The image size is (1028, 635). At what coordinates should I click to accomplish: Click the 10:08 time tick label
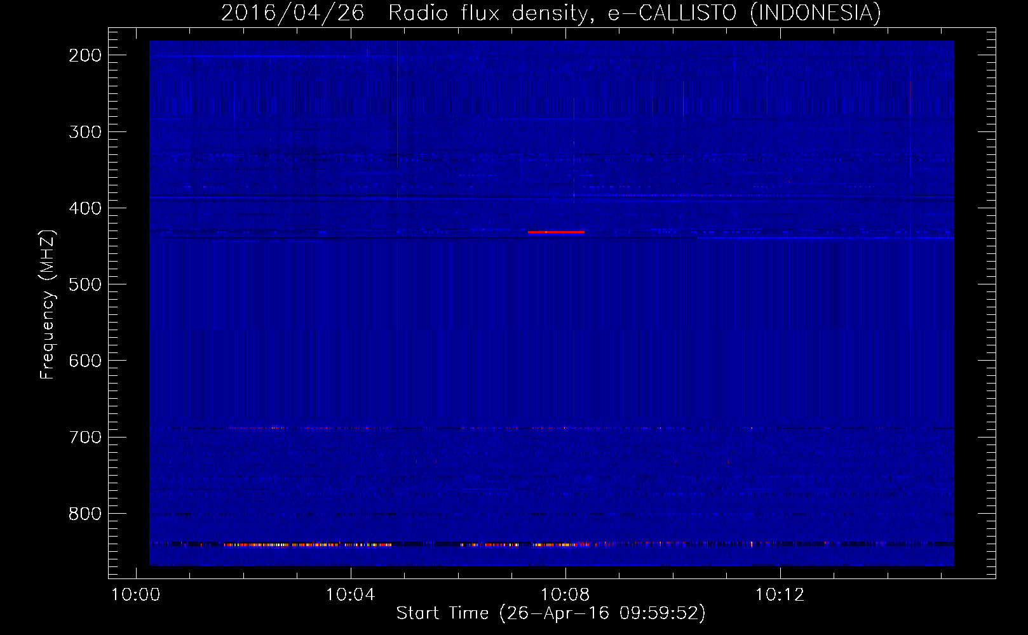[x=565, y=595]
